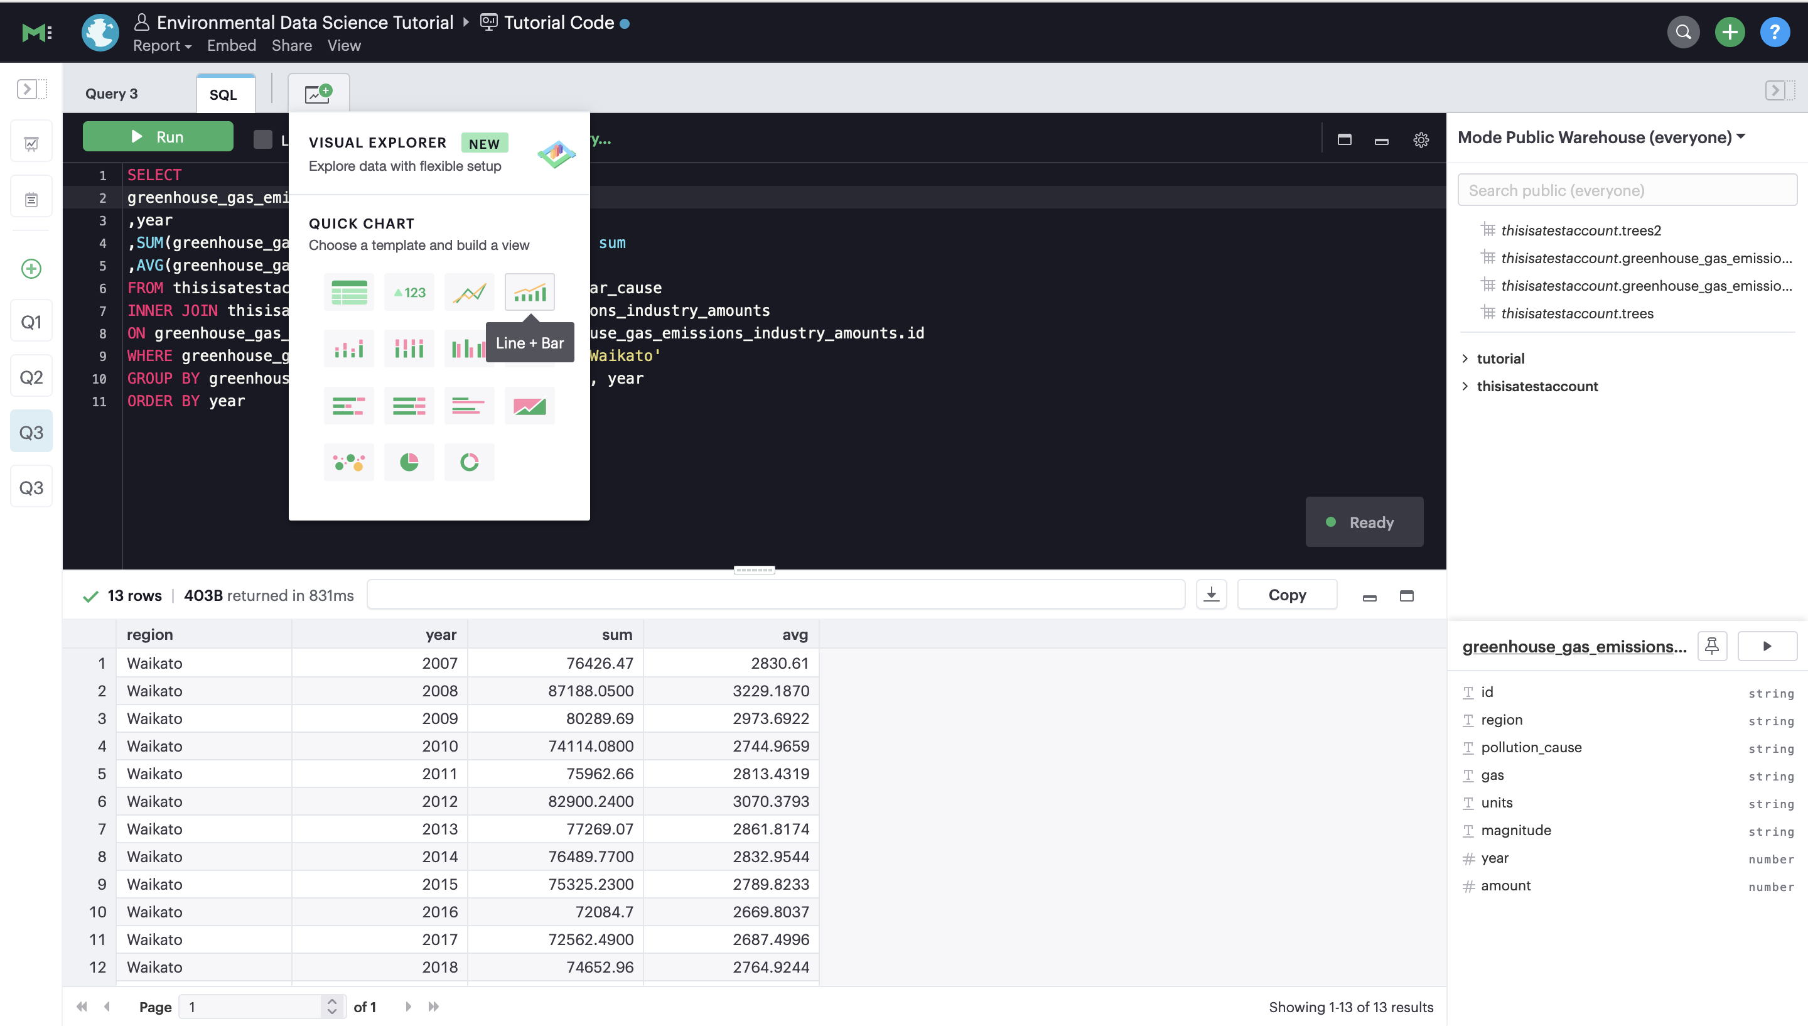Click the green plus create new icon
This screenshot has height=1026, width=1808.
[x=1729, y=33]
